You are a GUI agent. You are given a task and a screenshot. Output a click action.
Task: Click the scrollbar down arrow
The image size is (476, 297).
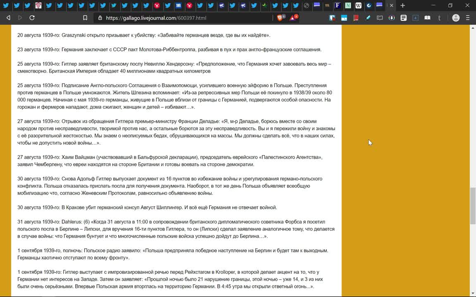click(473, 293)
